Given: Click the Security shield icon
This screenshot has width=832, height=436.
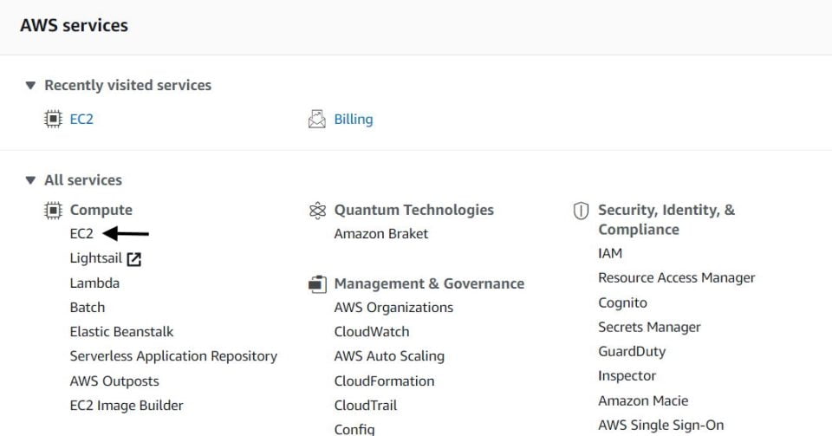Looking at the screenshot, I should (x=581, y=211).
